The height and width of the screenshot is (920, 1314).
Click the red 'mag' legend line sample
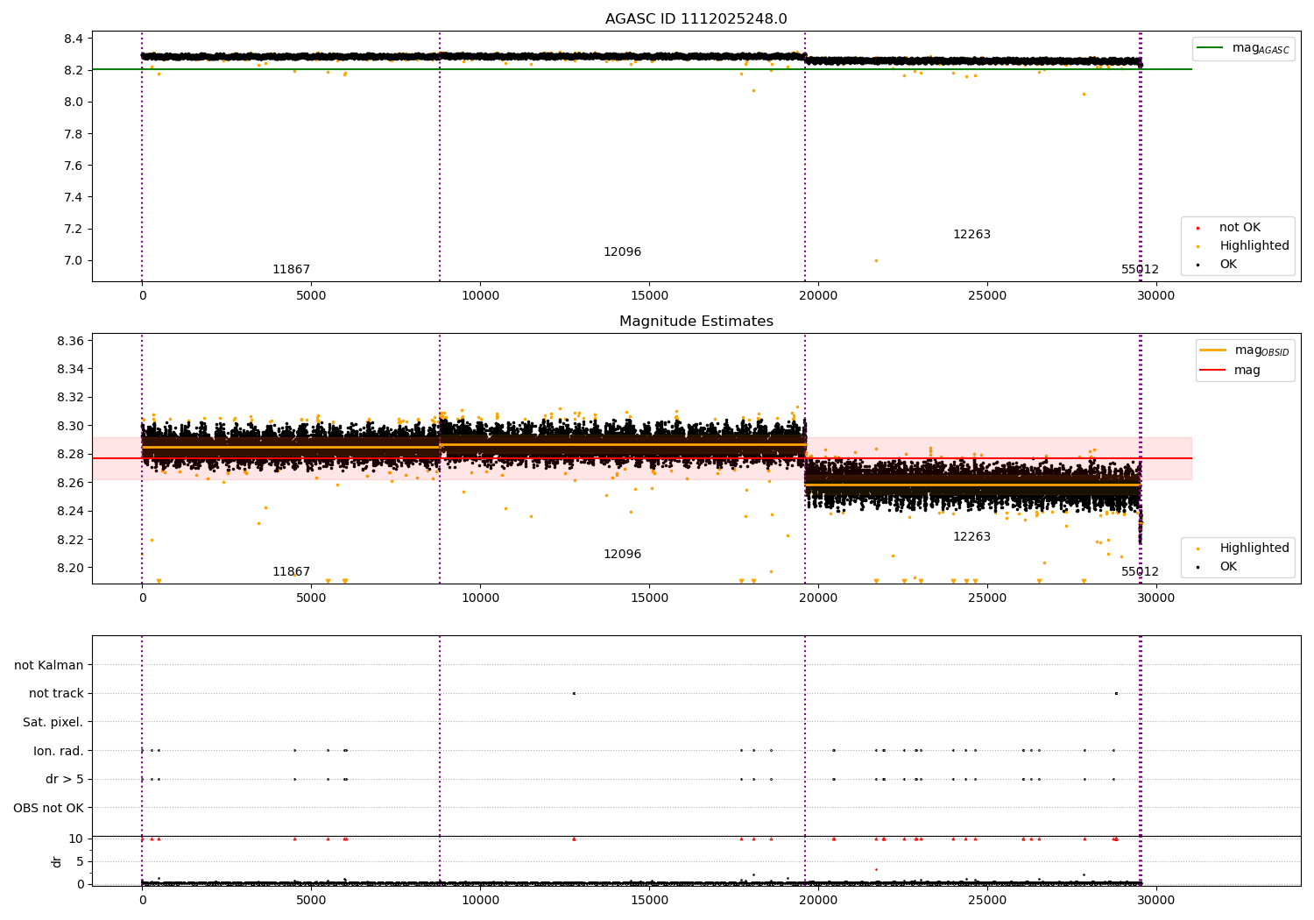tap(1213, 371)
